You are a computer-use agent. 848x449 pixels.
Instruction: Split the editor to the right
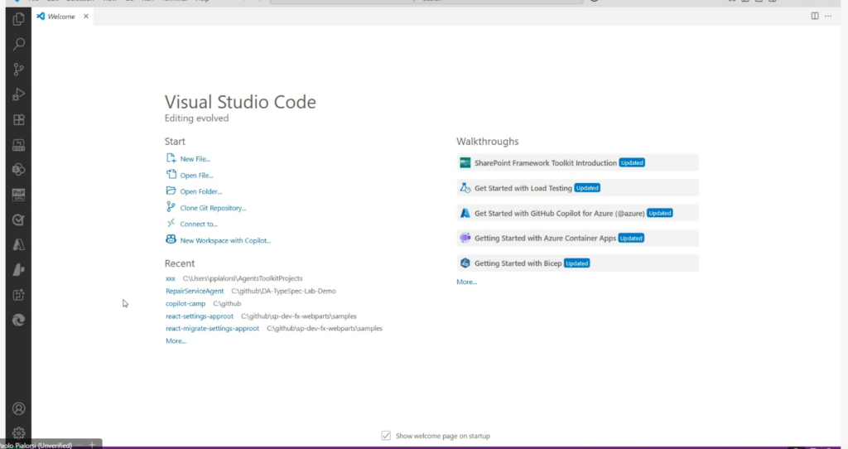pyautogui.click(x=815, y=17)
